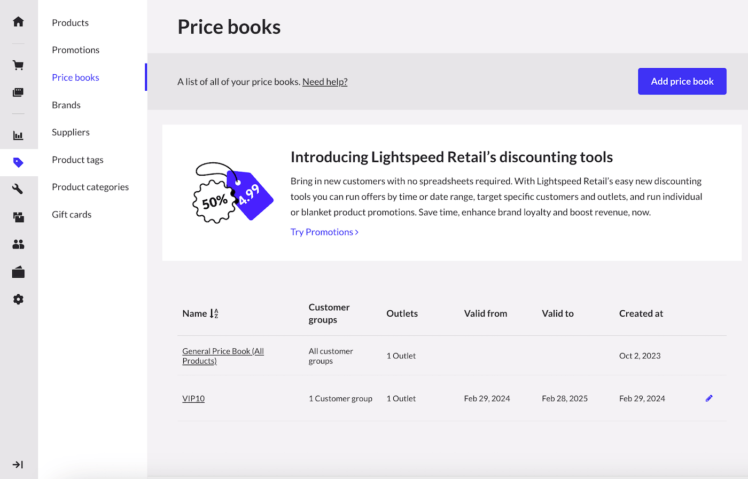This screenshot has width=748, height=479.
Task: Collapse the sidebar with the arrow icon
Action: 18,464
